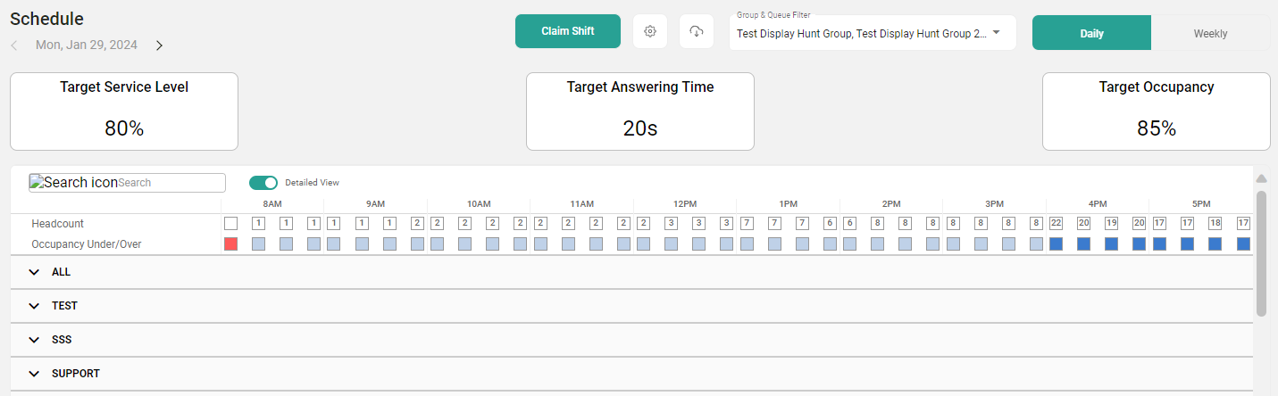Click the headcount box showing 22

coord(1056,223)
